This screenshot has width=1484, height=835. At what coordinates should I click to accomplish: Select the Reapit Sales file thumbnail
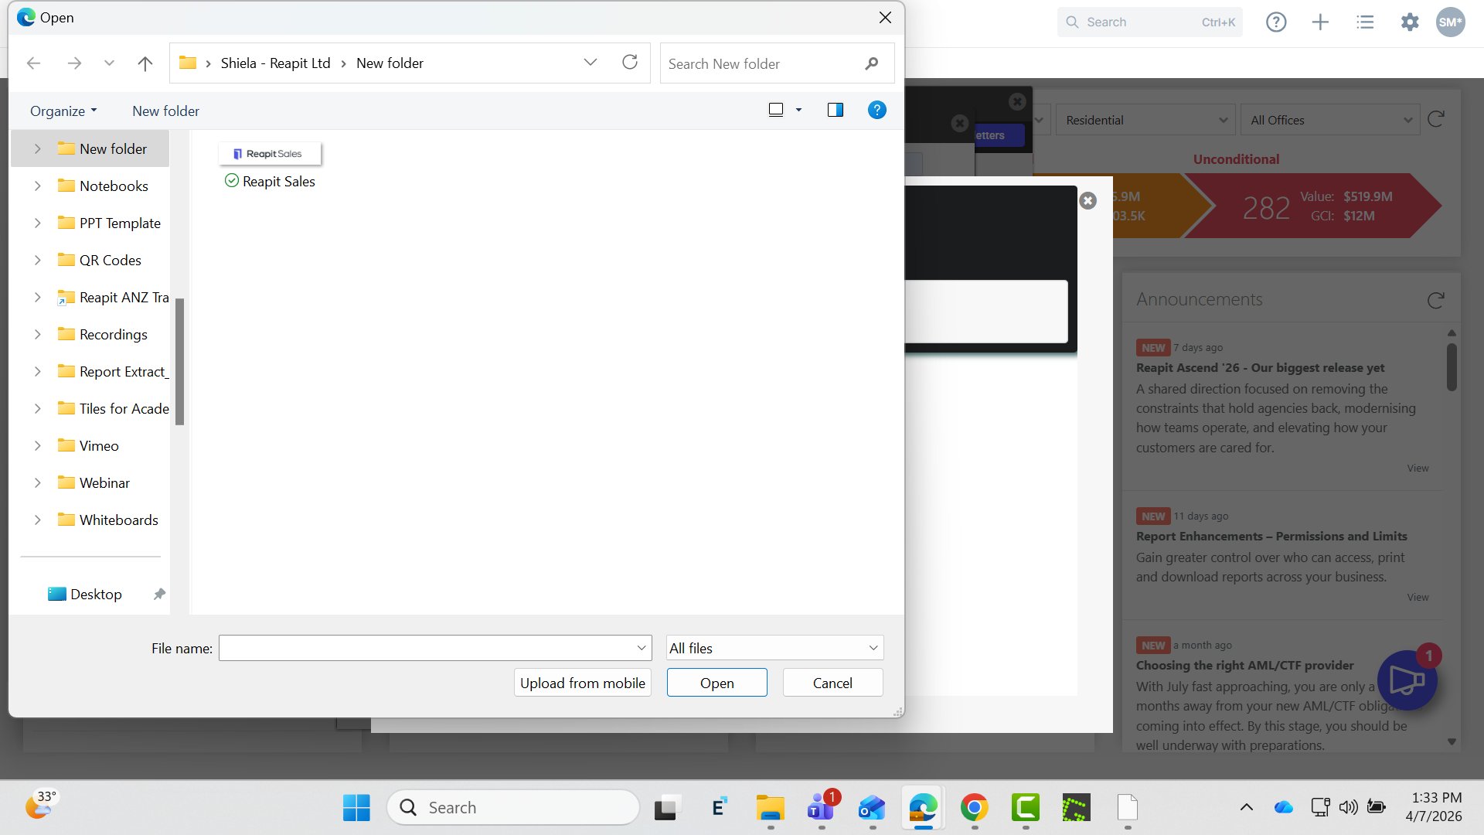pos(270,154)
